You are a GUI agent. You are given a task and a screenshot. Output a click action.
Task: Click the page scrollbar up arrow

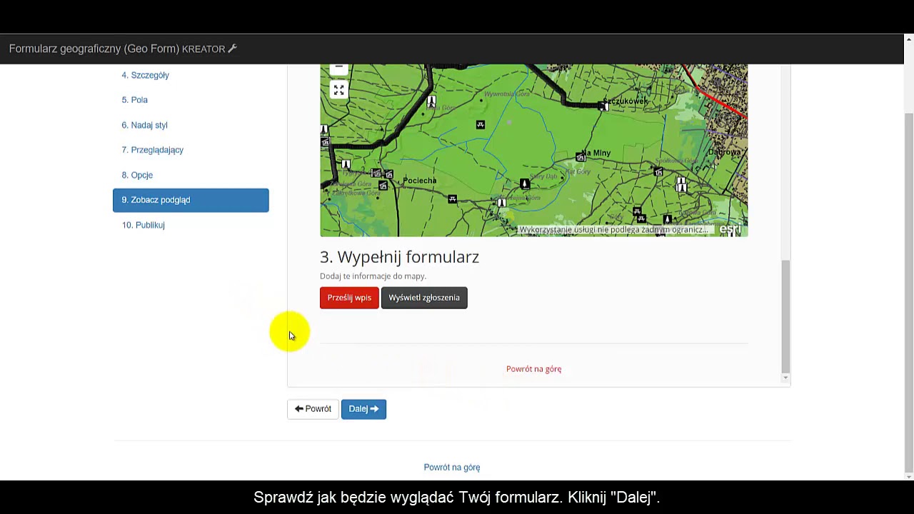pyautogui.click(x=908, y=38)
